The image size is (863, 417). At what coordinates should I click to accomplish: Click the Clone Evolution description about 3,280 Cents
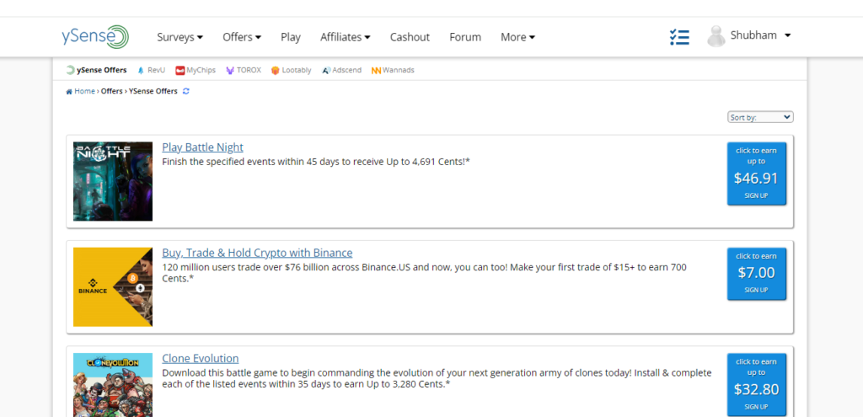[x=437, y=378]
